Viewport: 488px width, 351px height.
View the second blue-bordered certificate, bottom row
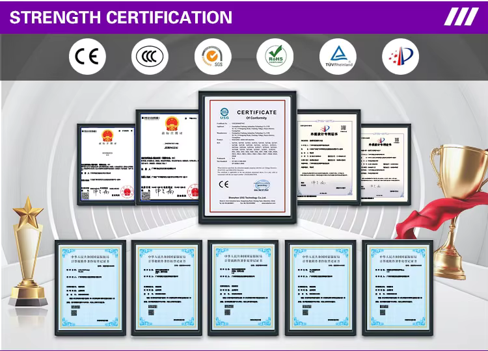point(167,287)
